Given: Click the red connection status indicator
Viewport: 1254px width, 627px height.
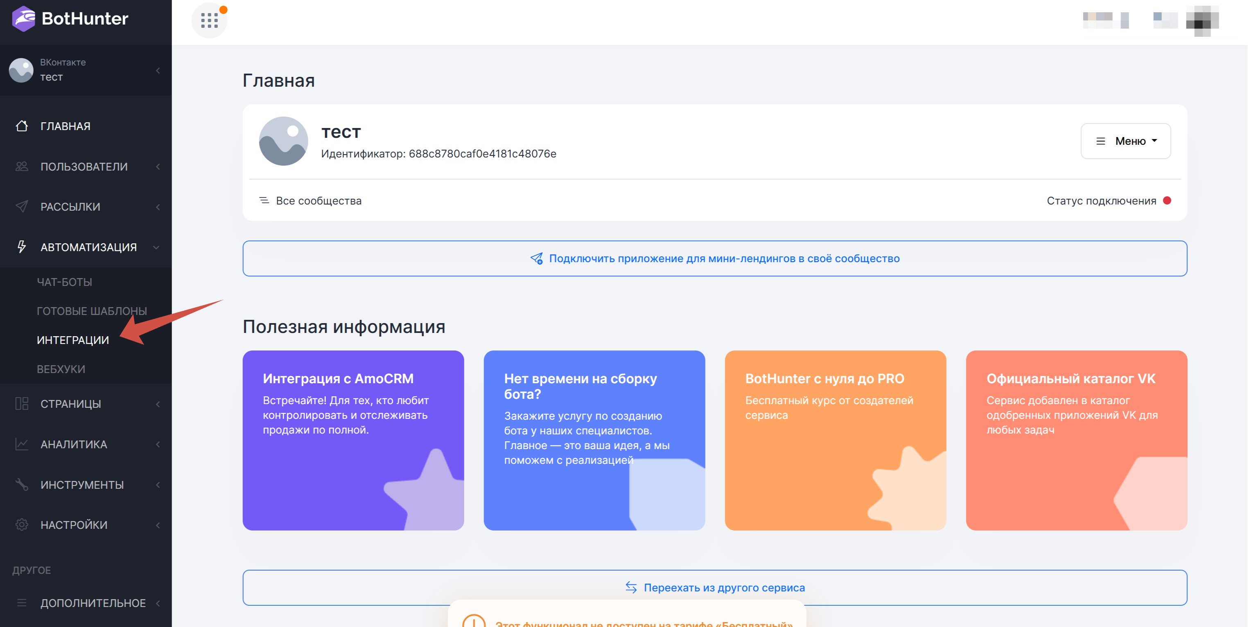Looking at the screenshot, I should 1167,200.
